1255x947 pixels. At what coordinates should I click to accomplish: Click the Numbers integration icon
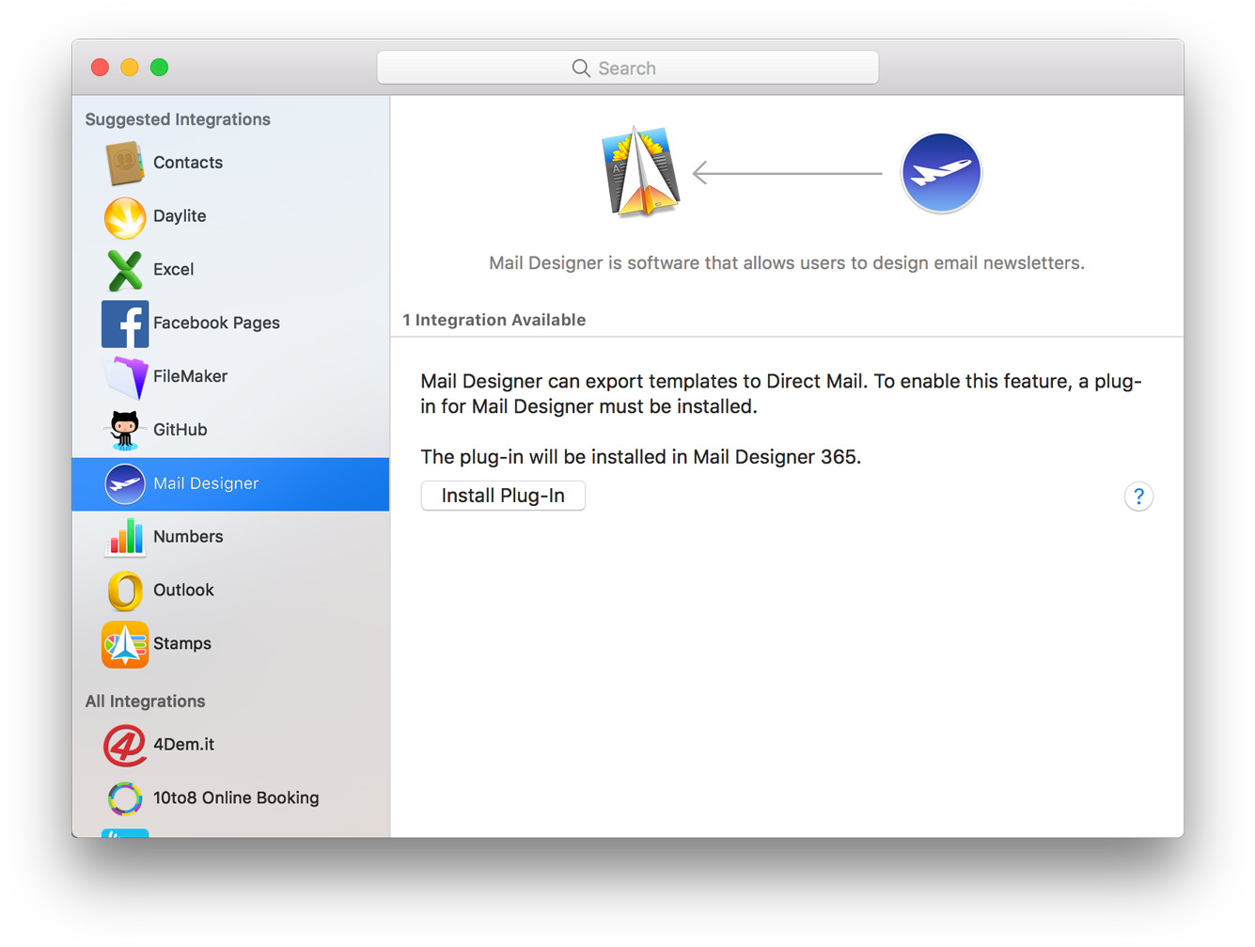pyautogui.click(x=125, y=537)
